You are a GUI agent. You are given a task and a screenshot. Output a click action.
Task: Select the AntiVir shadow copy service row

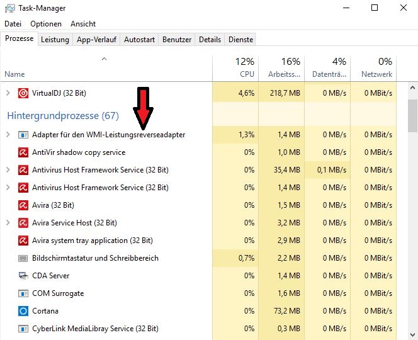point(198,152)
